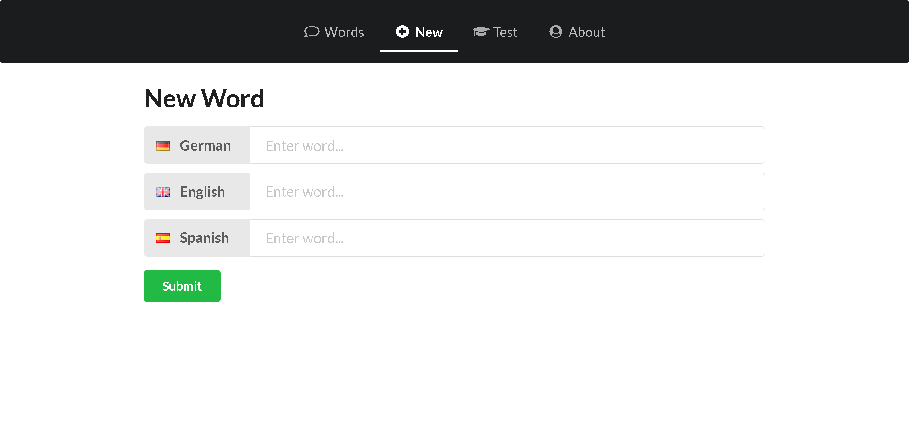The height and width of the screenshot is (435, 909).
Task: Click the German language label
Action: coord(205,145)
